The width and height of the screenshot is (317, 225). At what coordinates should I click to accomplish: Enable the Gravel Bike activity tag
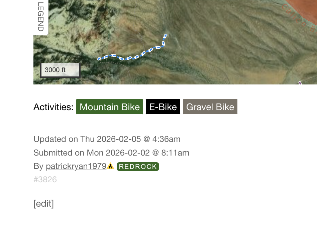coord(210,107)
